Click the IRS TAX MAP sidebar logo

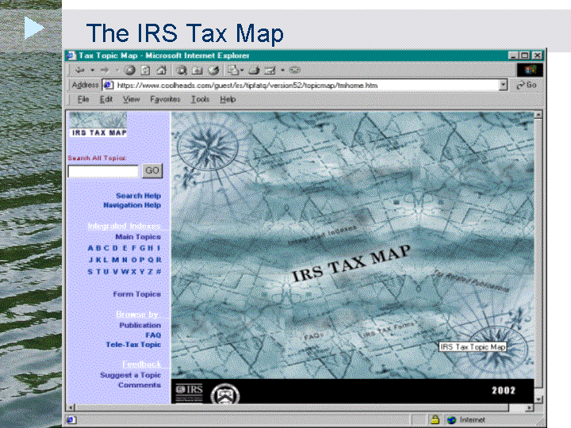tap(98, 124)
